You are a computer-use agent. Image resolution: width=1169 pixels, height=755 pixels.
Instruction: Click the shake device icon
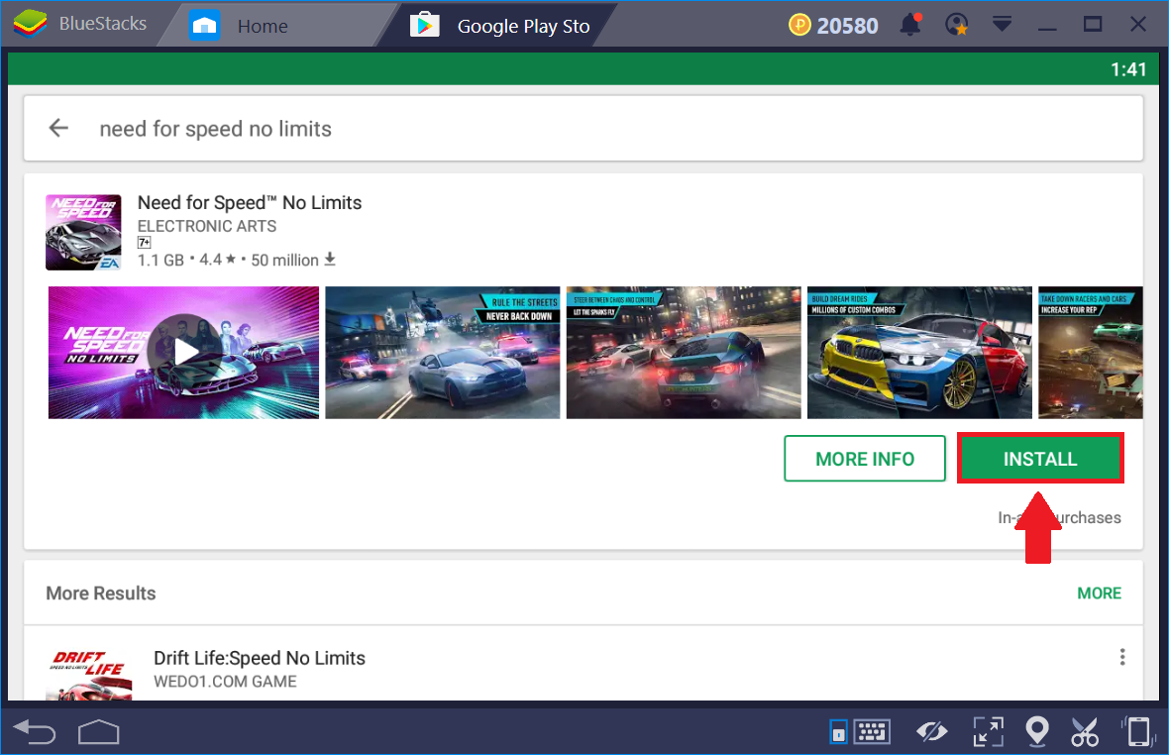1137,731
